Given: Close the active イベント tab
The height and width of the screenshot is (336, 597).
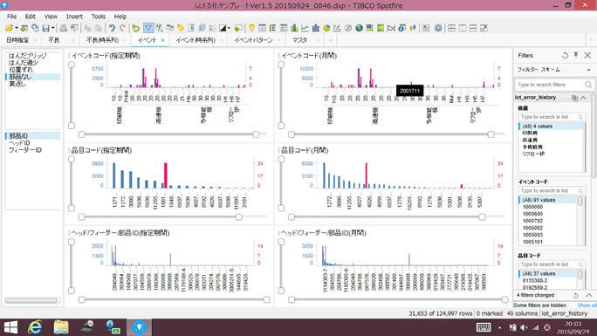Looking at the screenshot, I should coord(163,40).
